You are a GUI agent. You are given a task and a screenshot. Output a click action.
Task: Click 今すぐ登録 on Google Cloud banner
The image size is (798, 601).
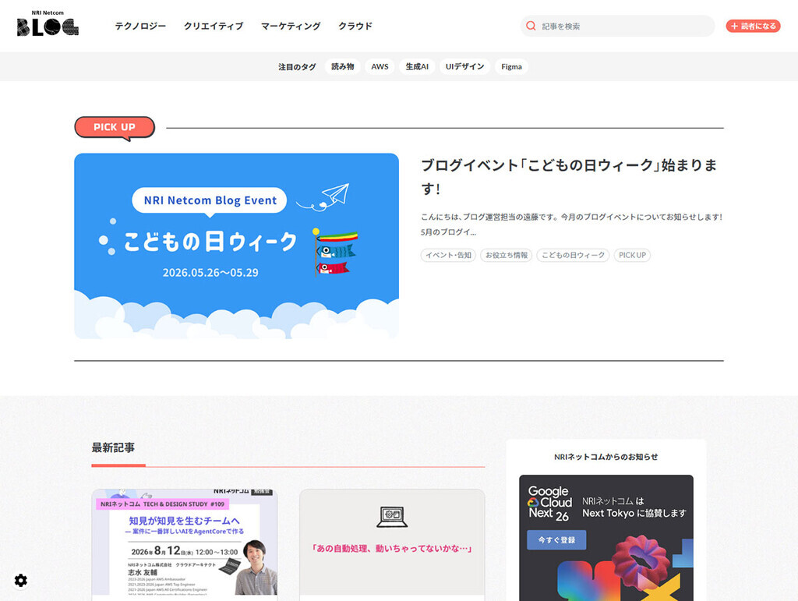556,540
